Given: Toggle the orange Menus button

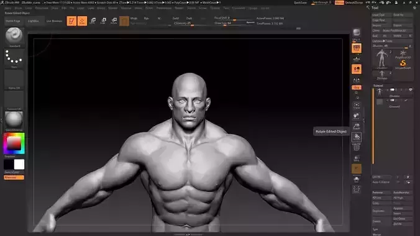Looking at the screenshot, I should [339, 2].
